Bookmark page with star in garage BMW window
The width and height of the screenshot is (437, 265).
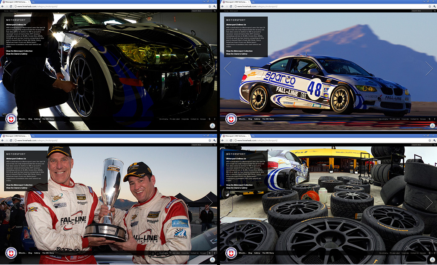210,6
